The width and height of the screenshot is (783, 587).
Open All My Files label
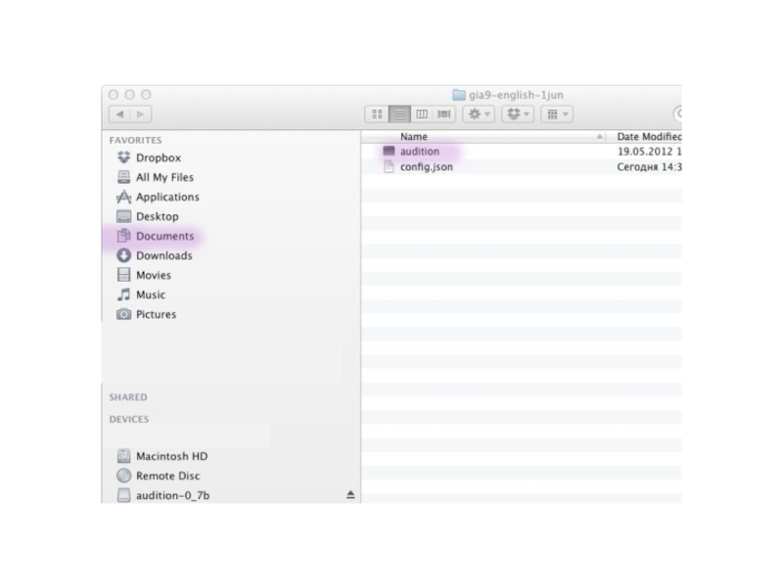[x=164, y=177]
